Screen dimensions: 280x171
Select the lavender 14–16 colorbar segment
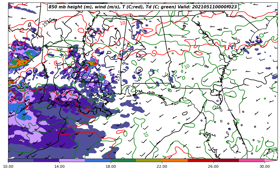(72, 160)
